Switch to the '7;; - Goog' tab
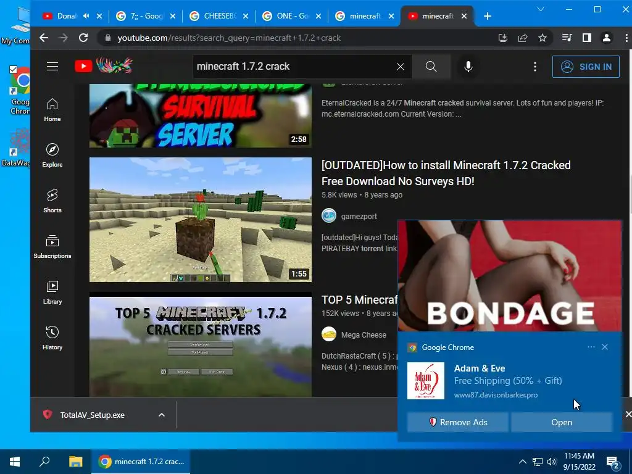This screenshot has height=474, width=632. click(147, 16)
